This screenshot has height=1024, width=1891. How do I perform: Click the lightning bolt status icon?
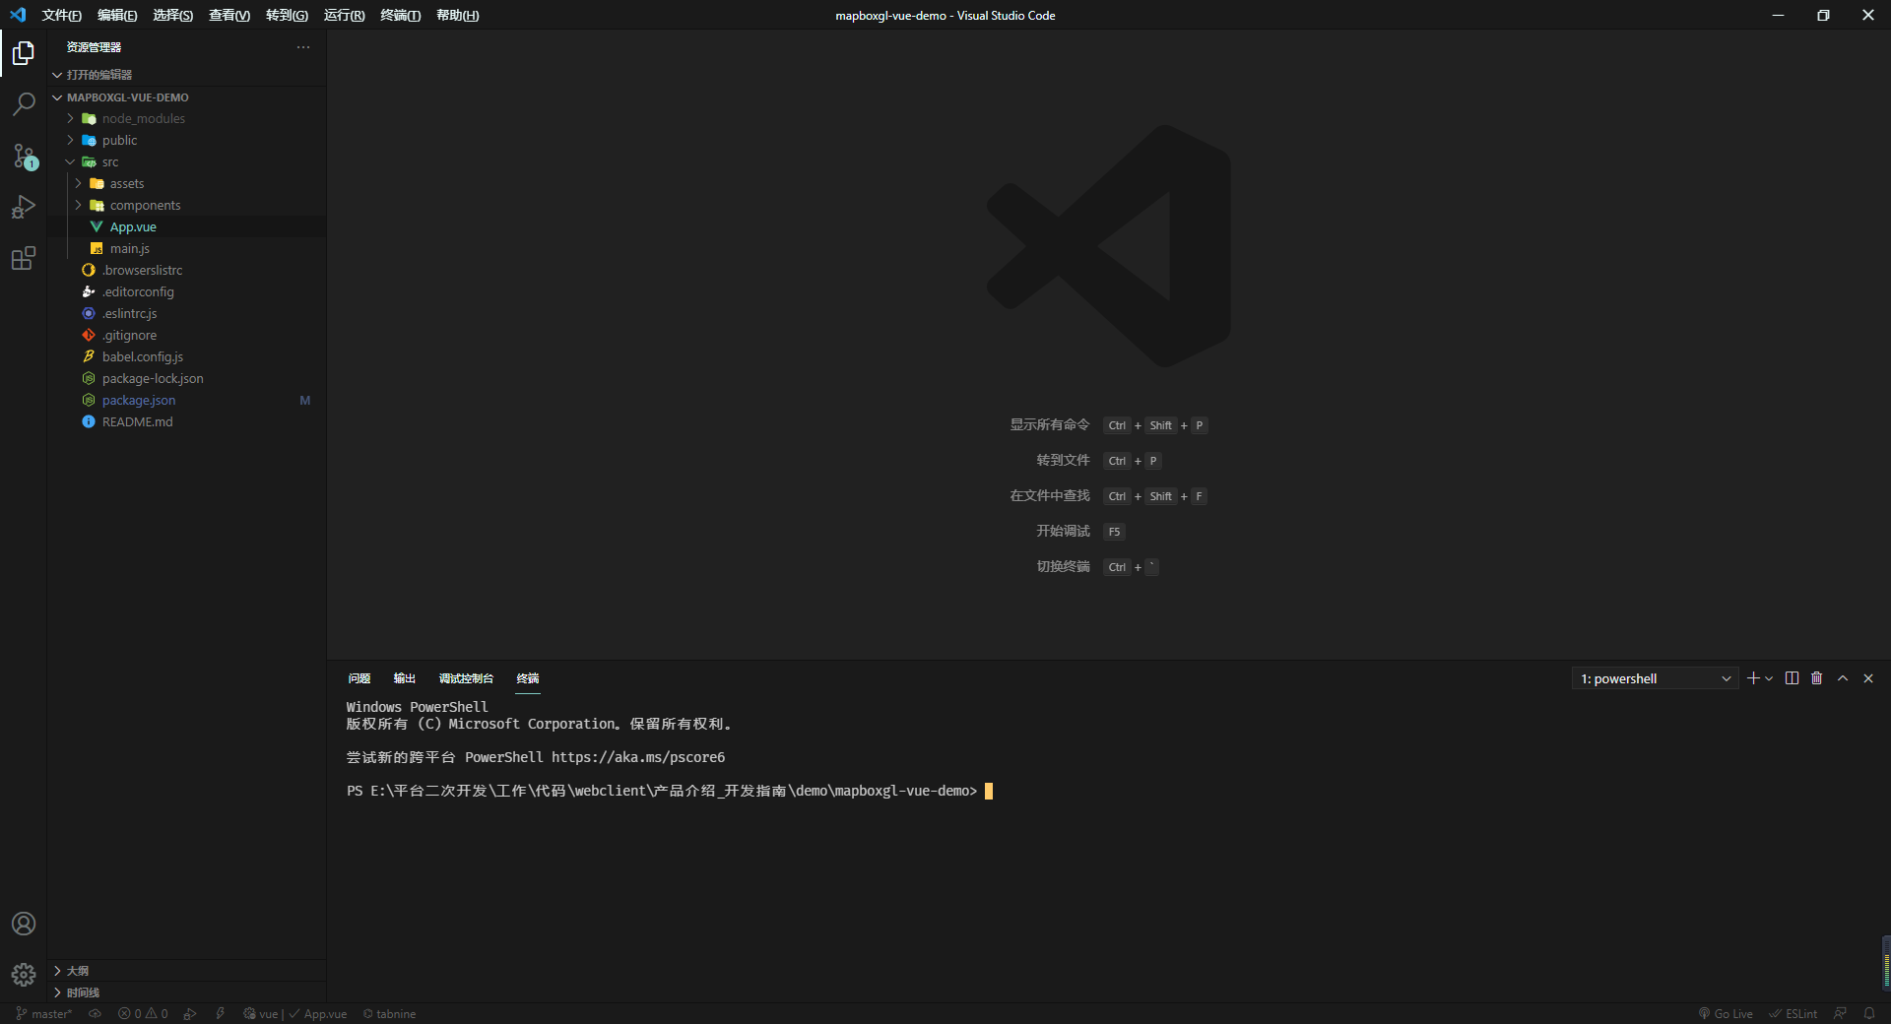point(221,1014)
